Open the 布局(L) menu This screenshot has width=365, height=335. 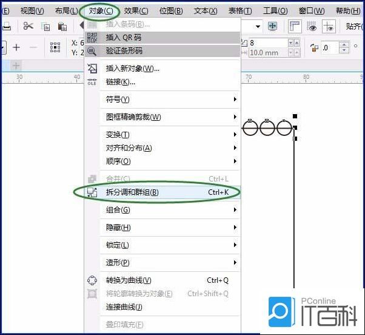pos(67,11)
